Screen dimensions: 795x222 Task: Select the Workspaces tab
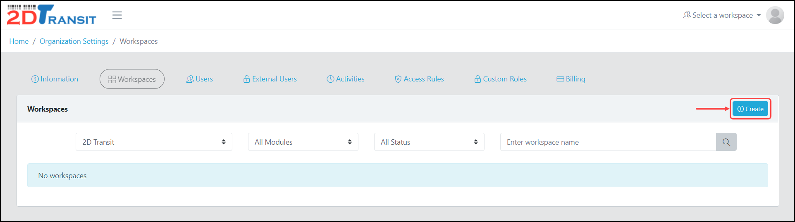tap(132, 79)
